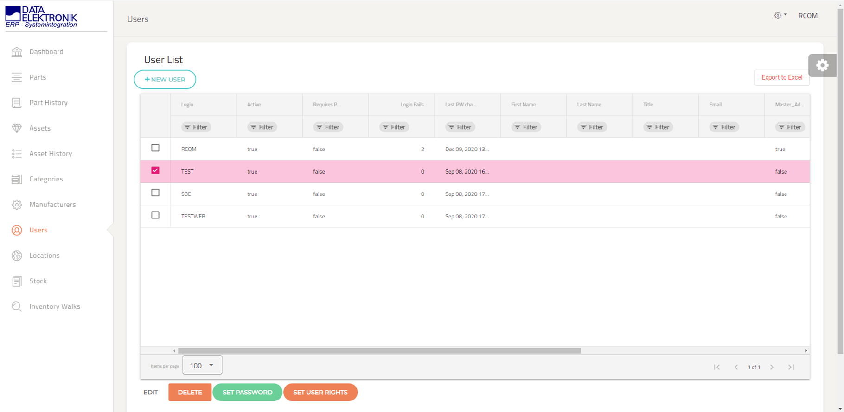The height and width of the screenshot is (412, 844).
Task: Click the Manufacturers gear icon in sidebar
Action: pyautogui.click(x=17, y=205)
